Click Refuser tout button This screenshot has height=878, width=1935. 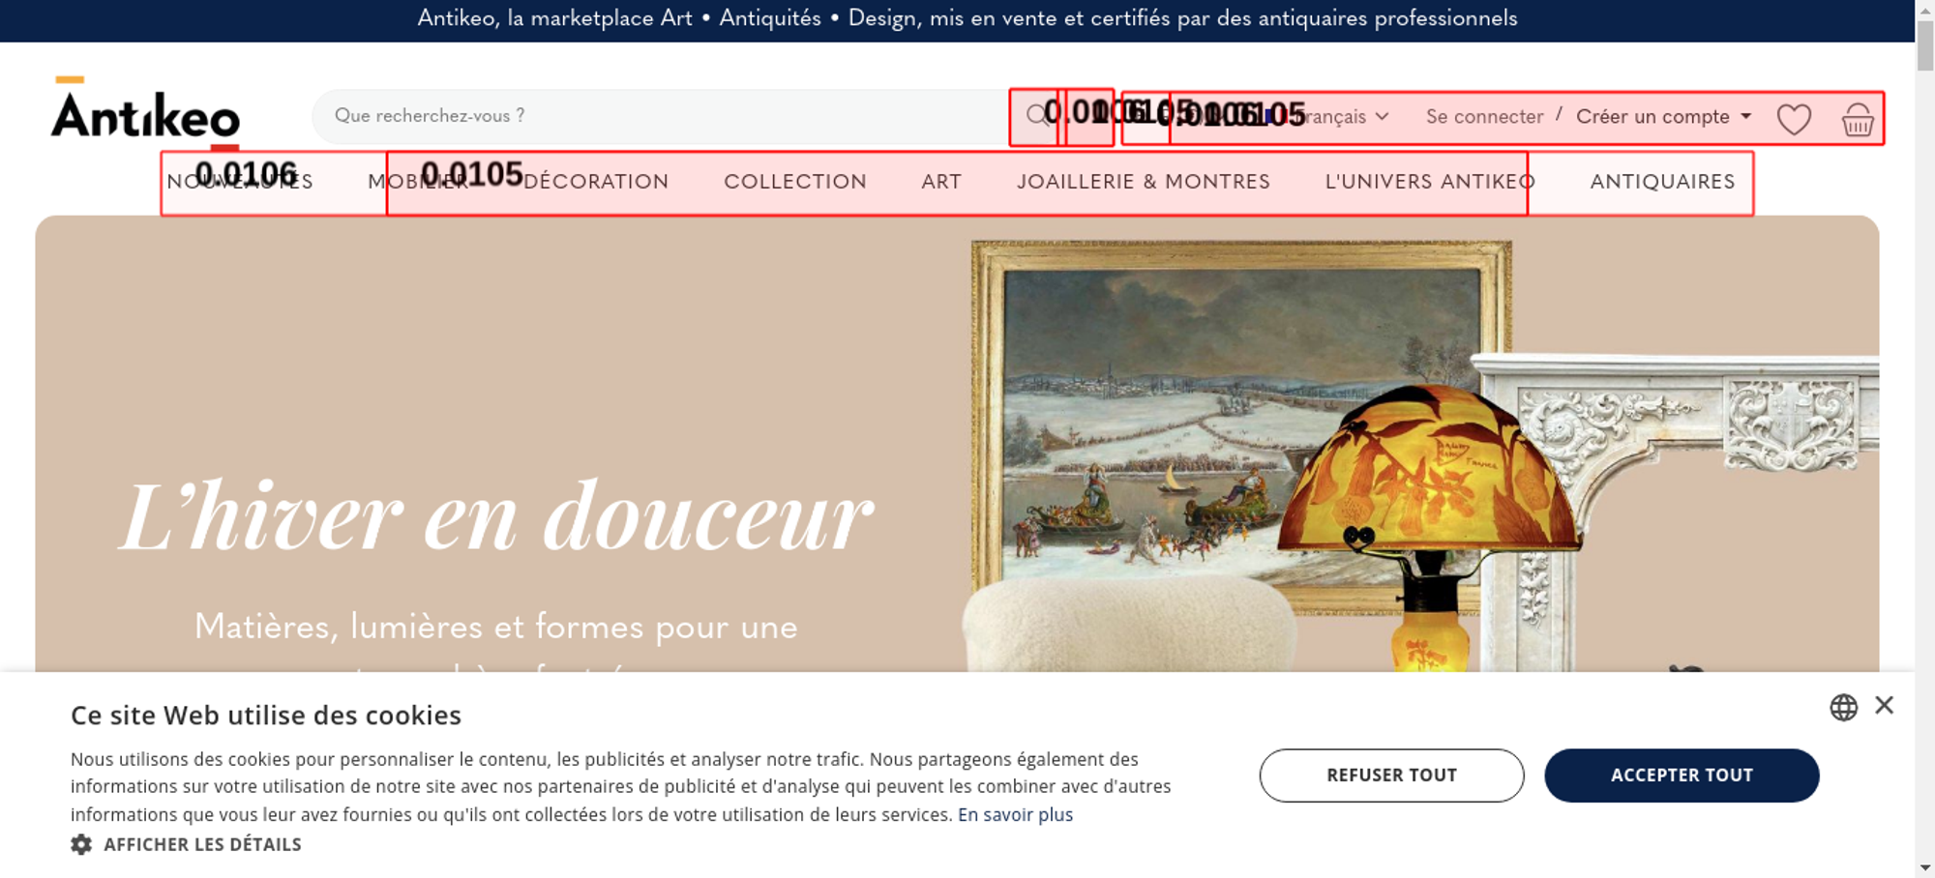coord(1391,776)
